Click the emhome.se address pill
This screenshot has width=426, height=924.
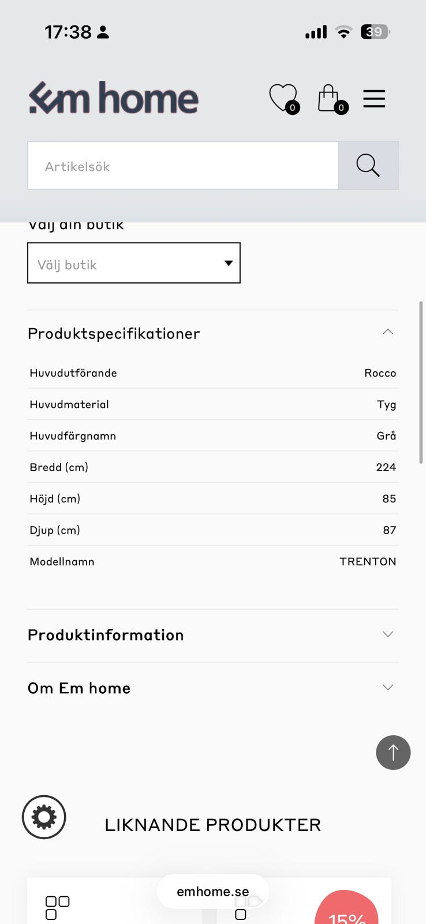pos(212,891)
